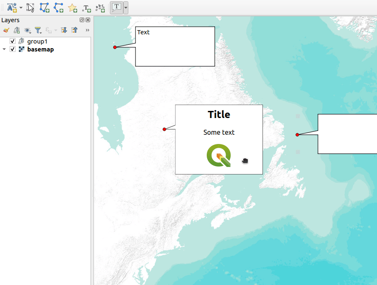The height and width of the screenshot is (285, 377).
Task: Activate the text annotation balloon tool
Action: [116, 8]
